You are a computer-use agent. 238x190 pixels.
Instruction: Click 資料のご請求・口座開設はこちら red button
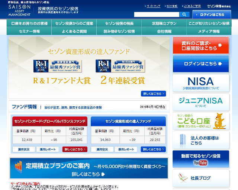(201, 45)
